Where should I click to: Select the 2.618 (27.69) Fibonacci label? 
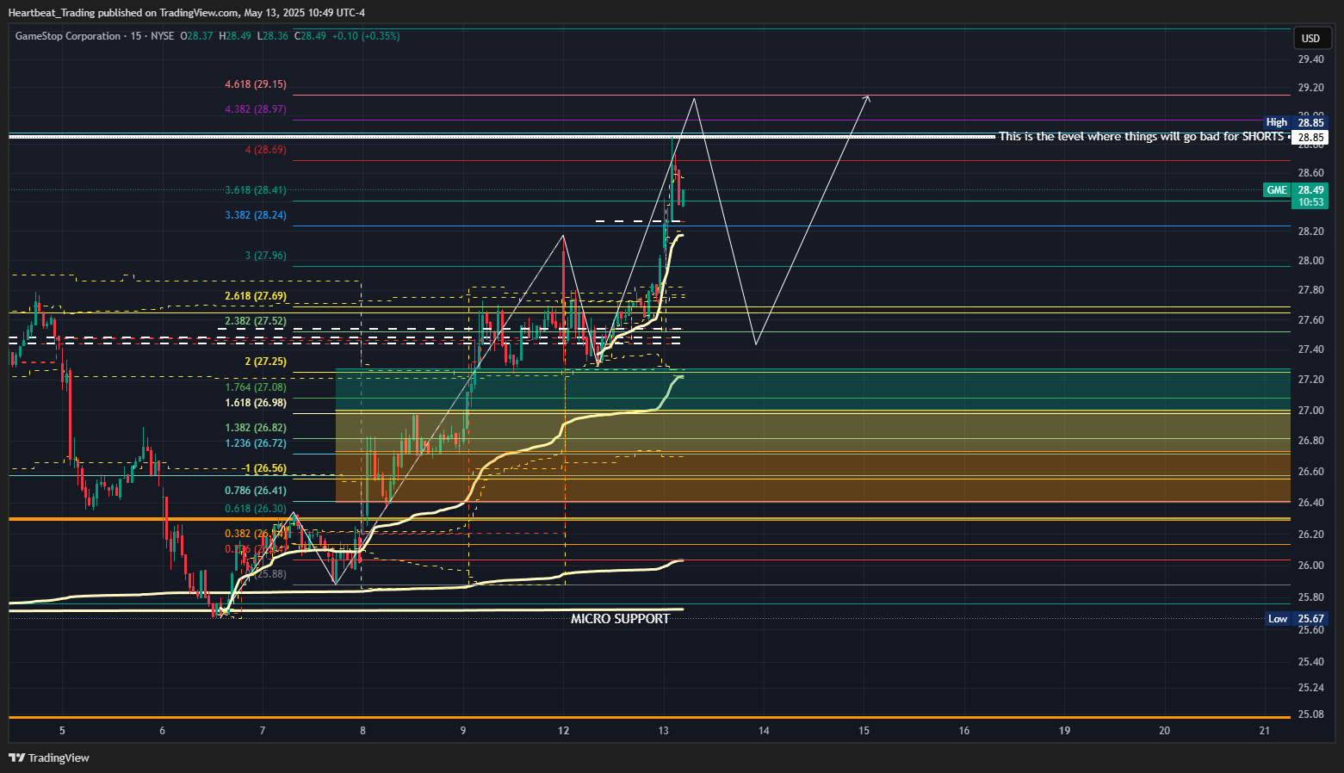pos(256,296)
